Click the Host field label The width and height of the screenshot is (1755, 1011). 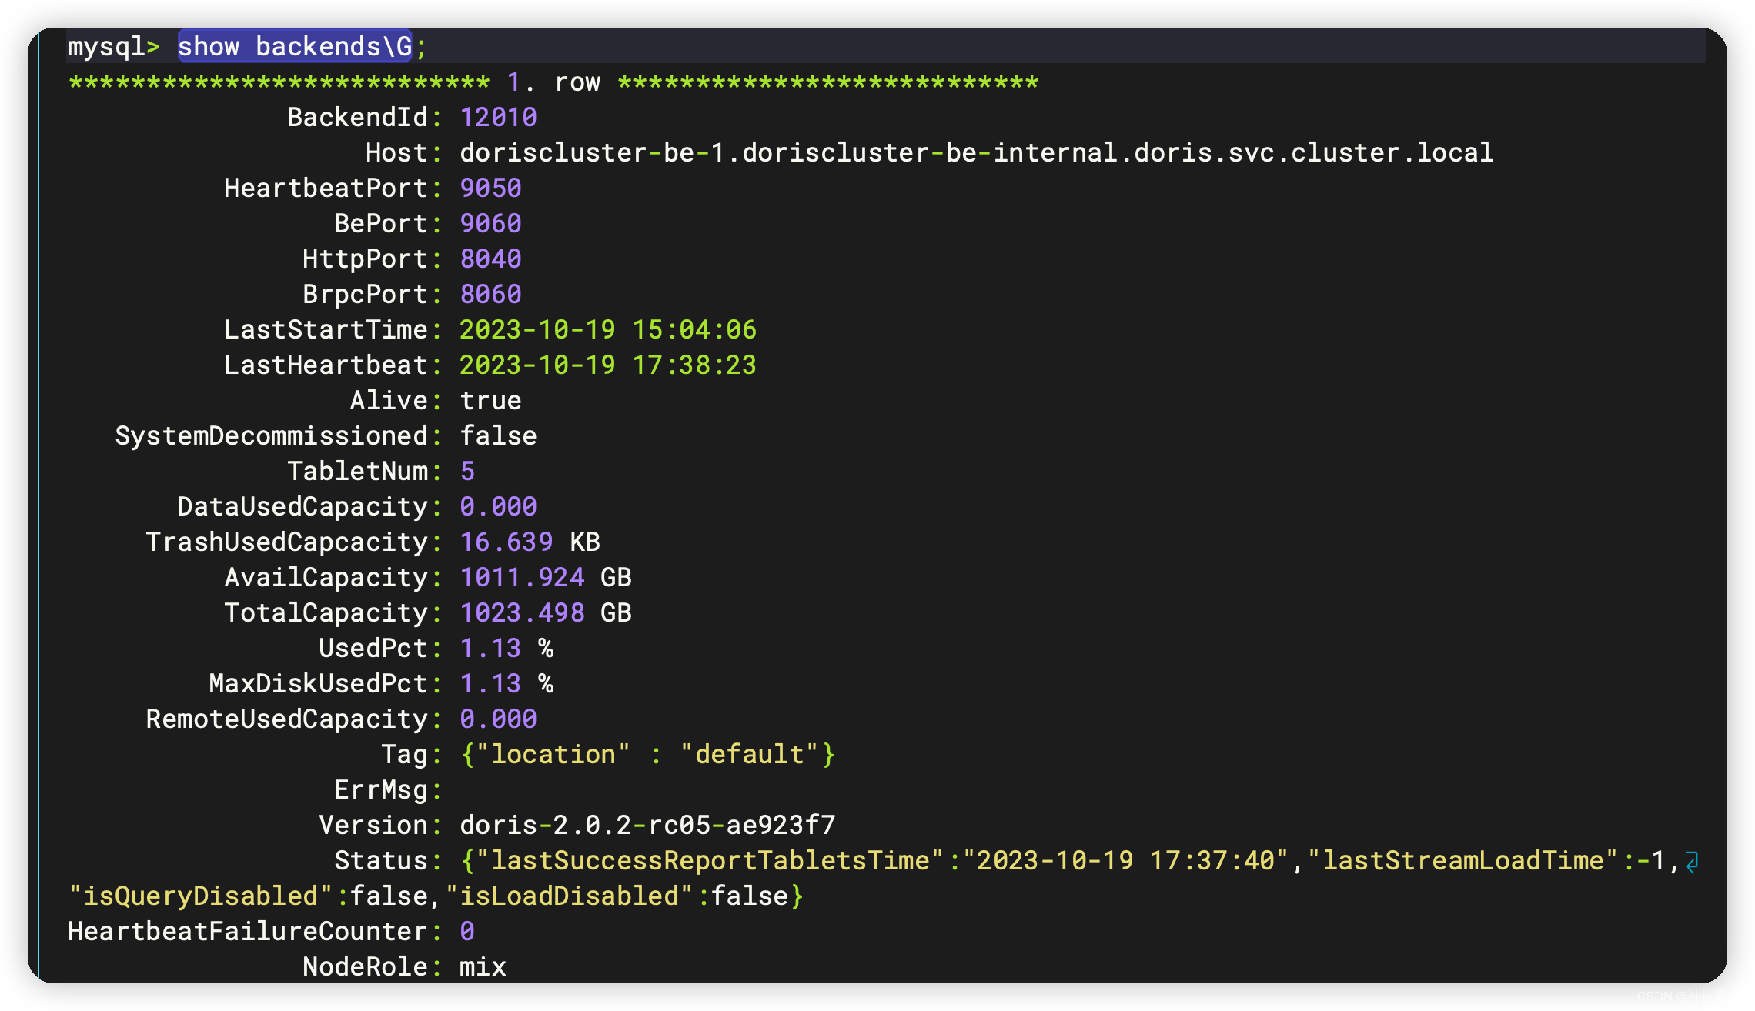point(404,153)
